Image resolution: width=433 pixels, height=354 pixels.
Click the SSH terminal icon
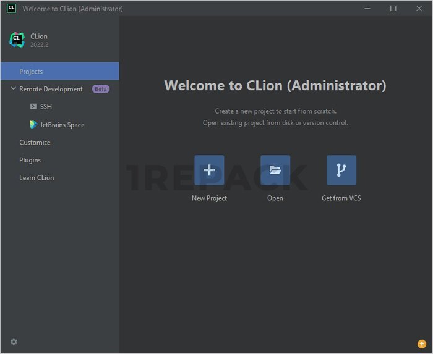pyautogui.click(x=33, y=107)
